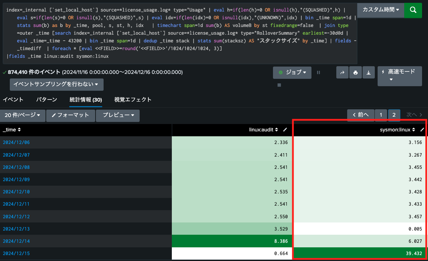
Task: Switch to the パターン tab
Action: [x=47, y=99]
